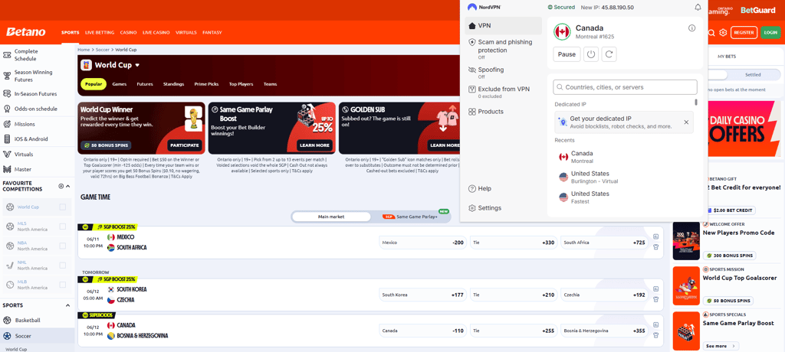Viewport: 785px width, 352px height.
Task: Select the Games tab
Action: [x=119, y=84]
